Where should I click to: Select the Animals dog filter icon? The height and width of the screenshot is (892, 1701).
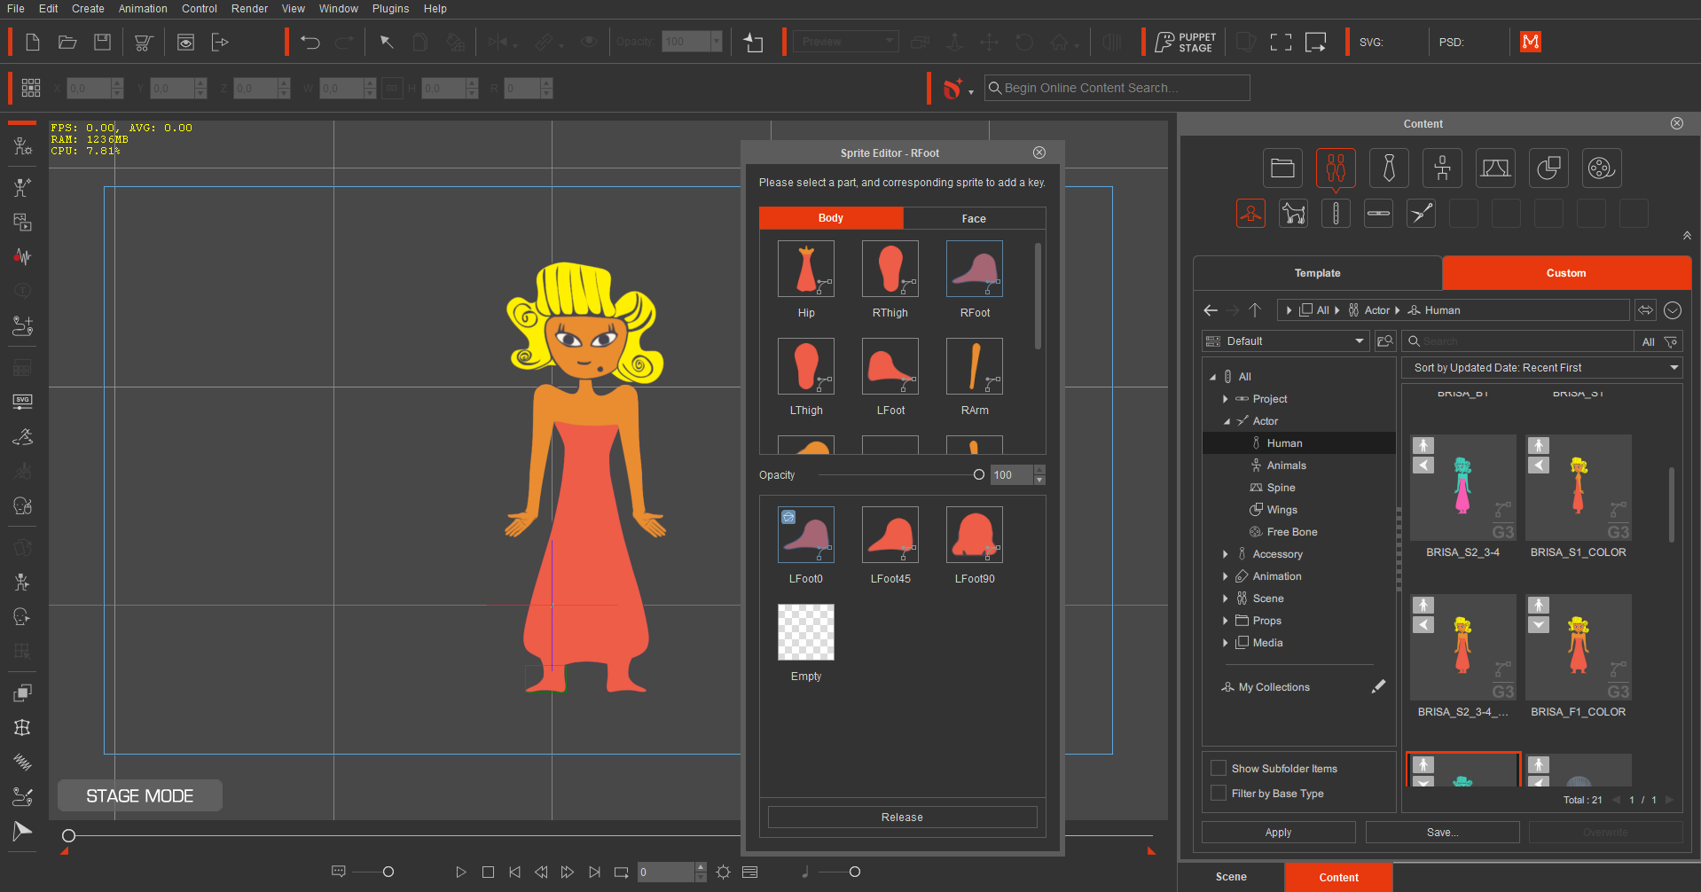click(1293, 213)
